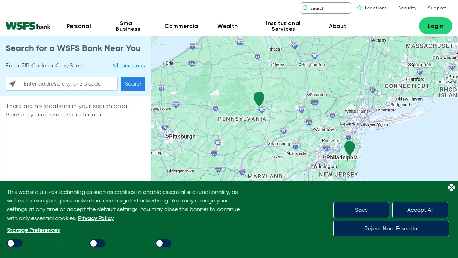Select the green map pin in central Pennsylvania
This screenshot has width=458, height=258.
[259, 99]
